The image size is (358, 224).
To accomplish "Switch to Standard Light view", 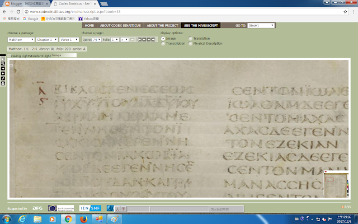I will [x=41, y=56].
